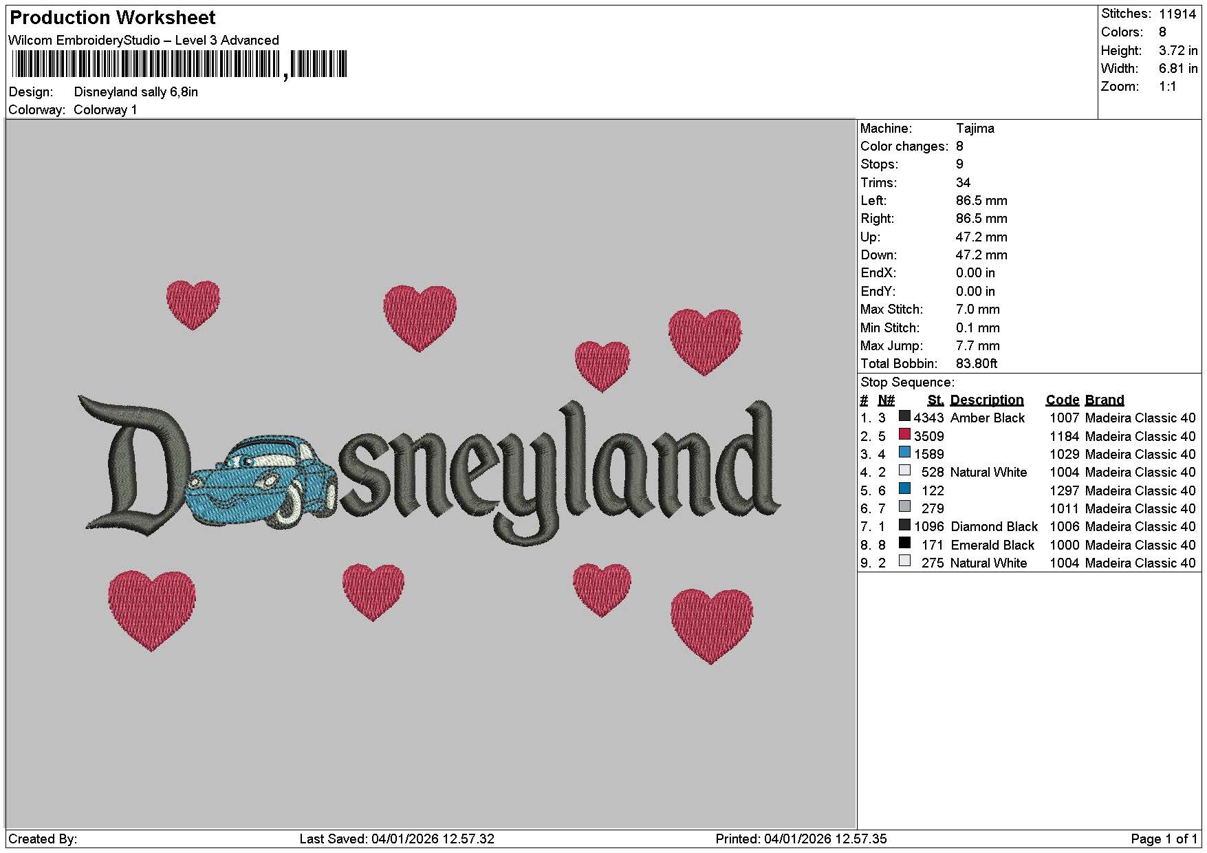Image resolution: width=1207 pixels, height=853 pixels.
Task: Click the Stitches value '11914'
Action: coord(1177,14)
